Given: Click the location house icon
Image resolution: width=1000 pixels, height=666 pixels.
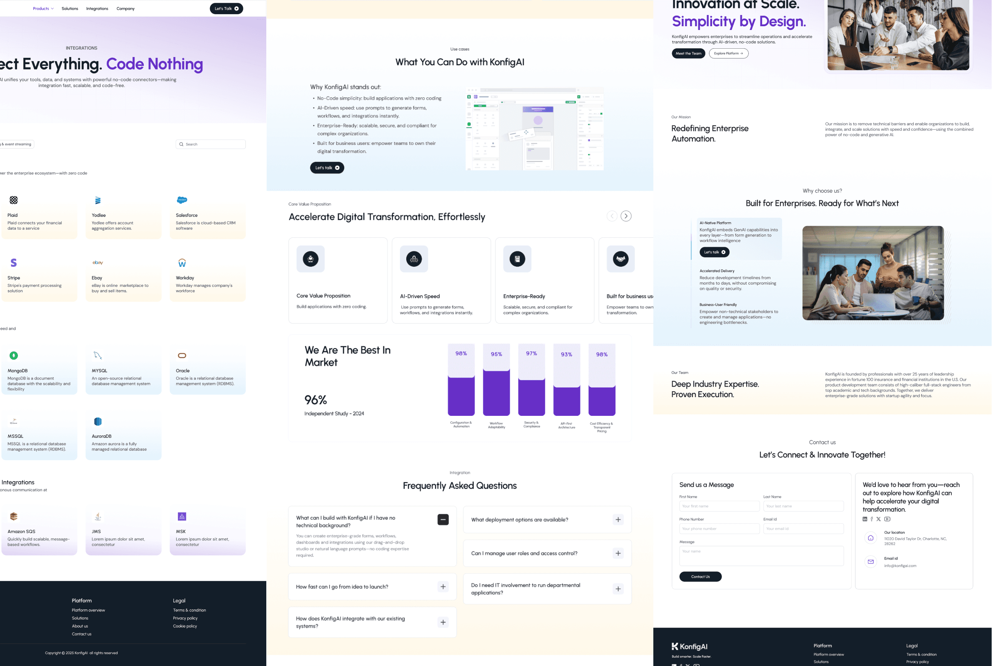Looking at the screenshot, I should pyautogui.click(x=871, y=538).
